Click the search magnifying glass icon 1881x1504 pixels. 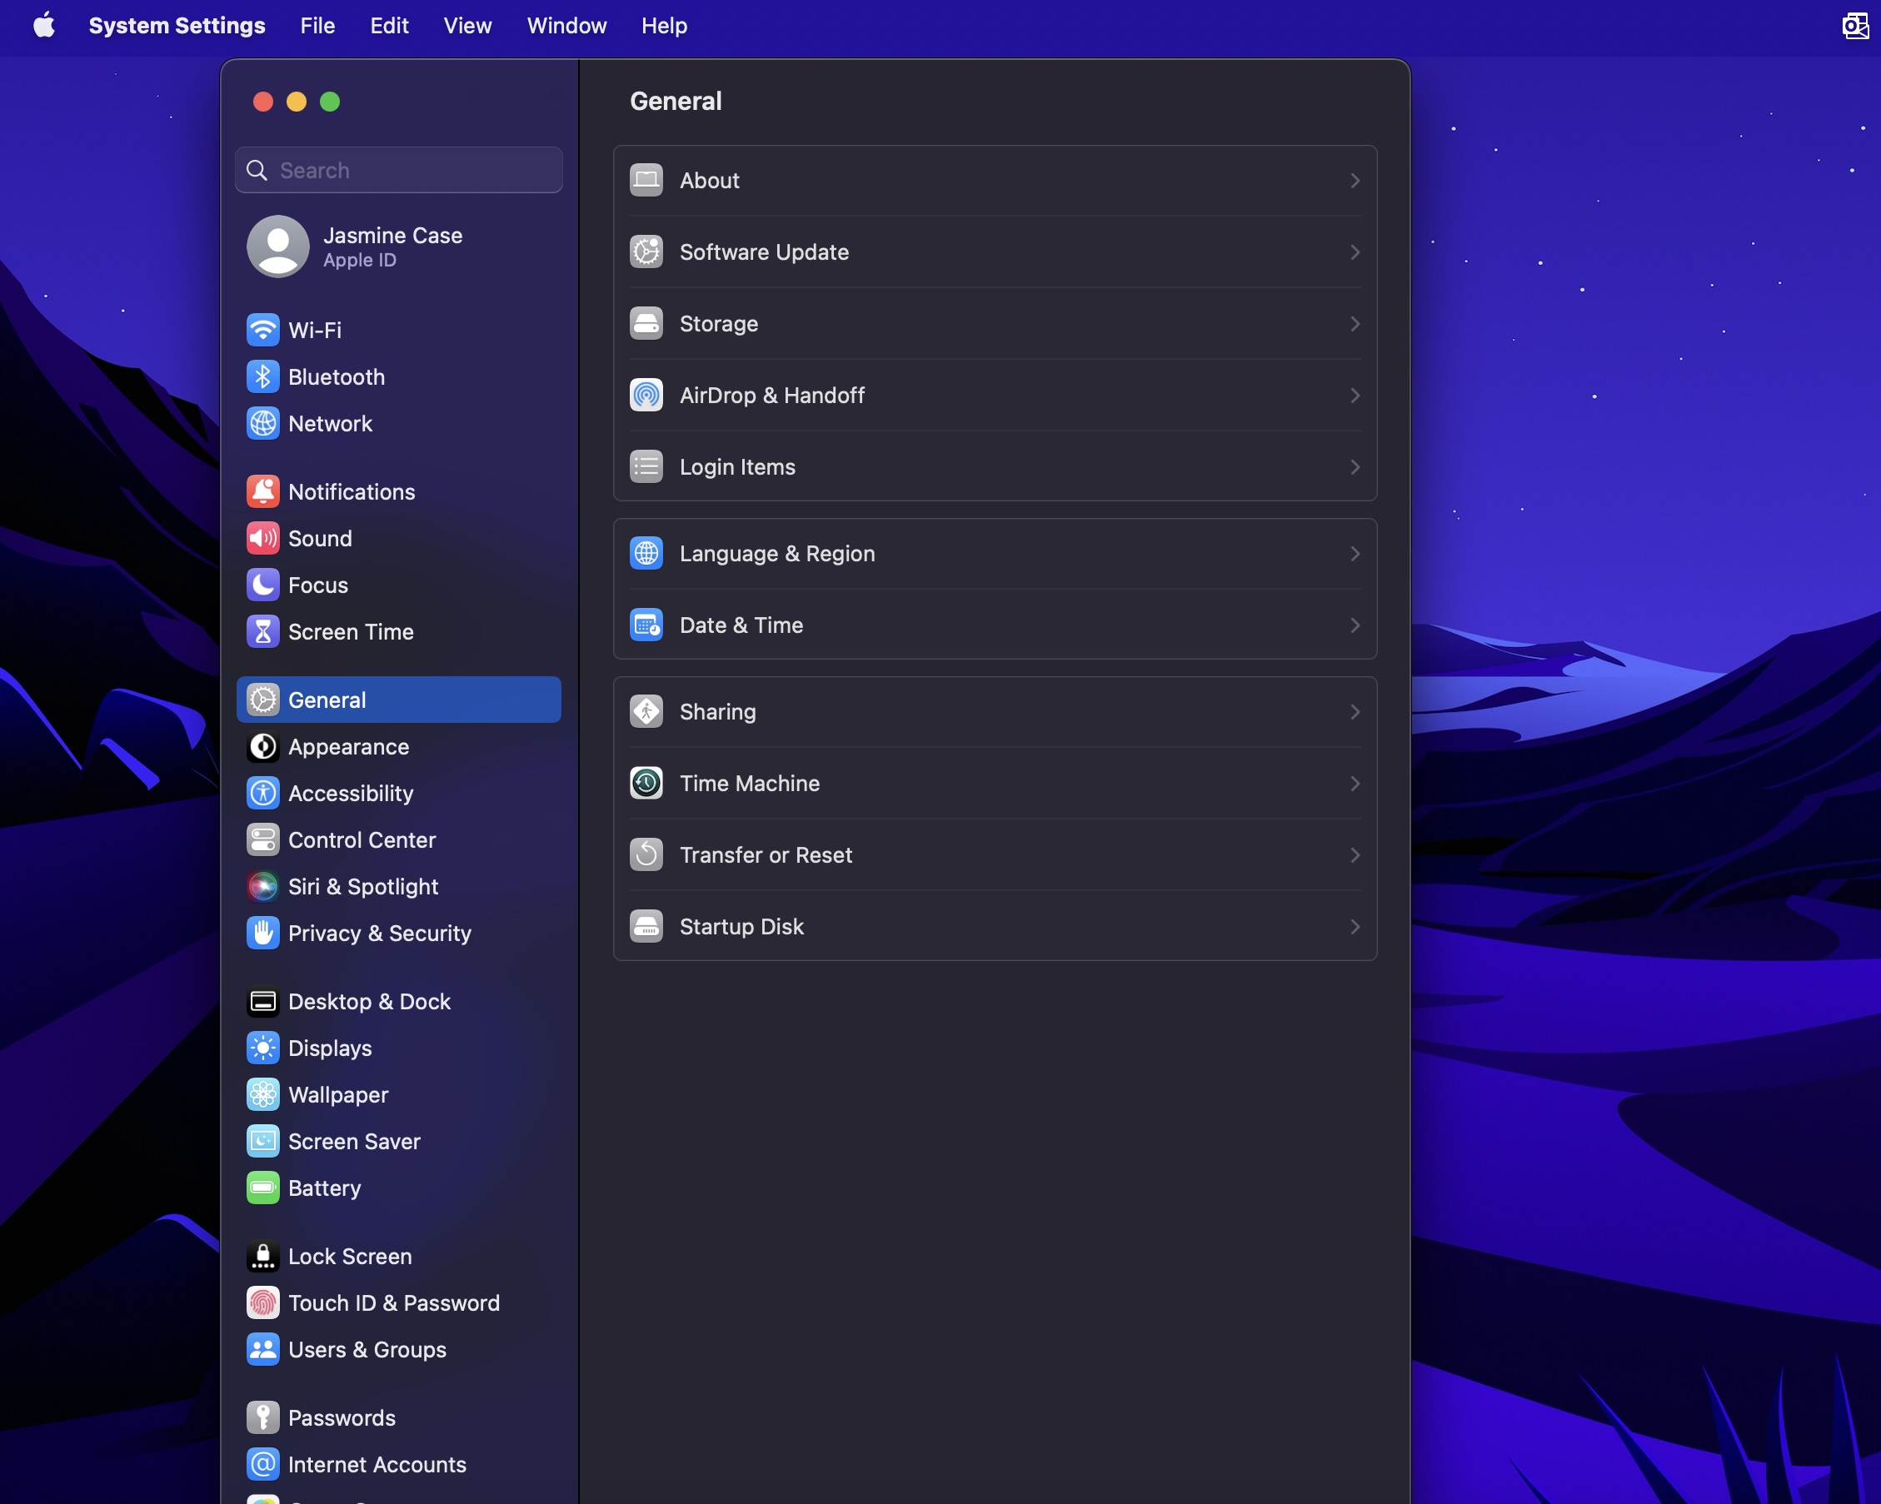[257, 170]
